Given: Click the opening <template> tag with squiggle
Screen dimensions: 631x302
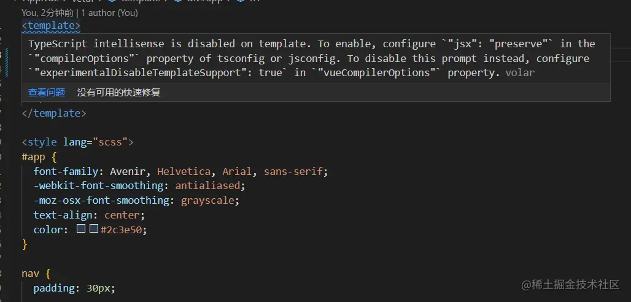Looking at the screenshot, I should (x=51, y=26).
